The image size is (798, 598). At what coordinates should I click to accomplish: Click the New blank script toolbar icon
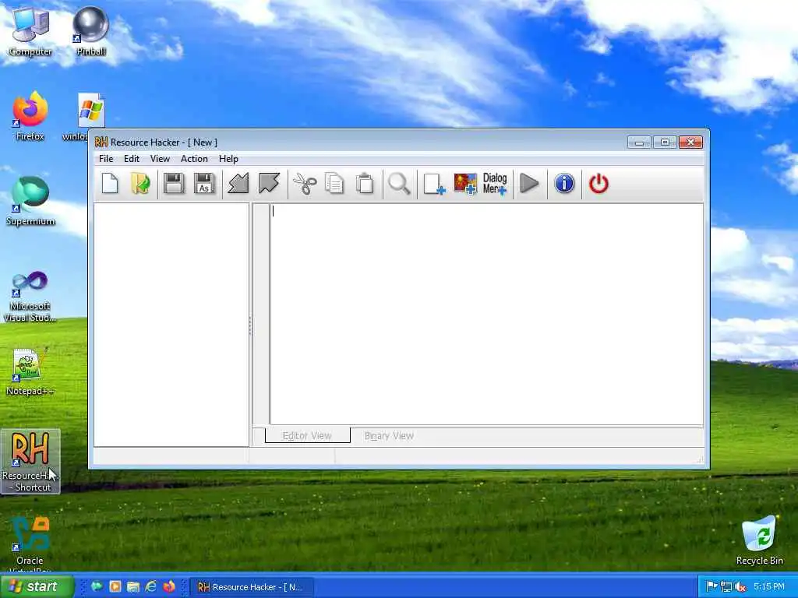pos(110,184)
